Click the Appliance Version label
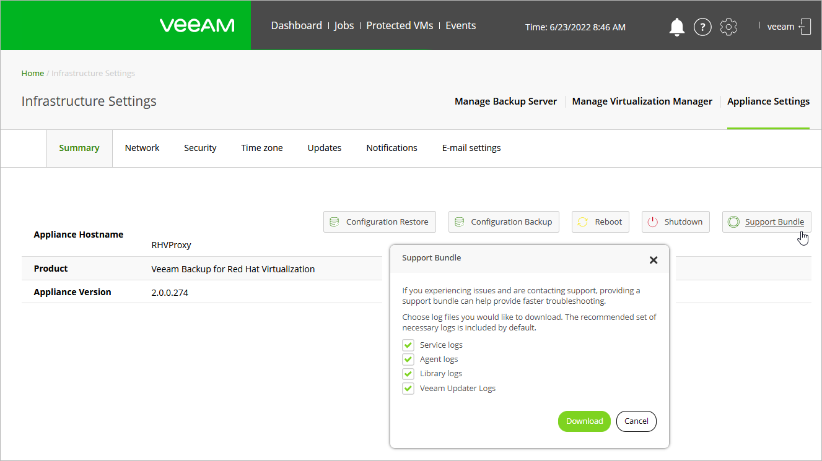 coord(72,292)
